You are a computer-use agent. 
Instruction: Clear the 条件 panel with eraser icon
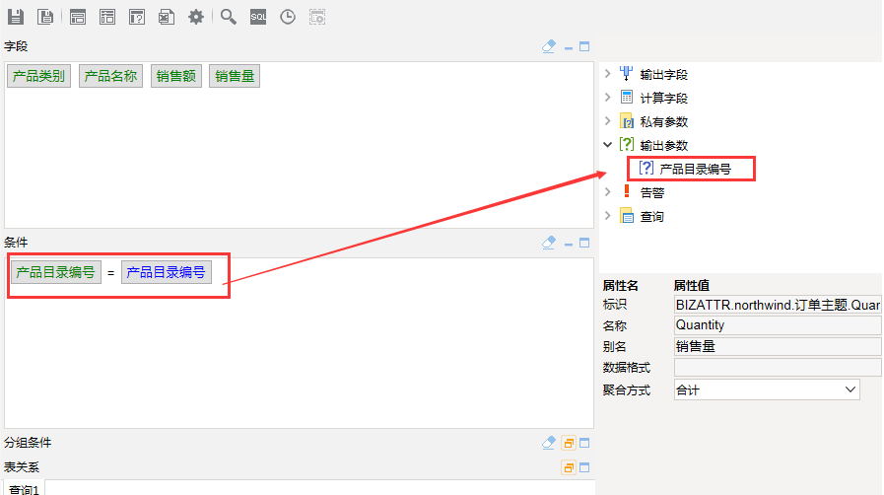tap(549, 243)
